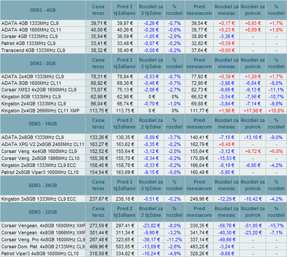Click the -9,15 € two-week difference cell
287x257 pixels.
click(151, 172)
